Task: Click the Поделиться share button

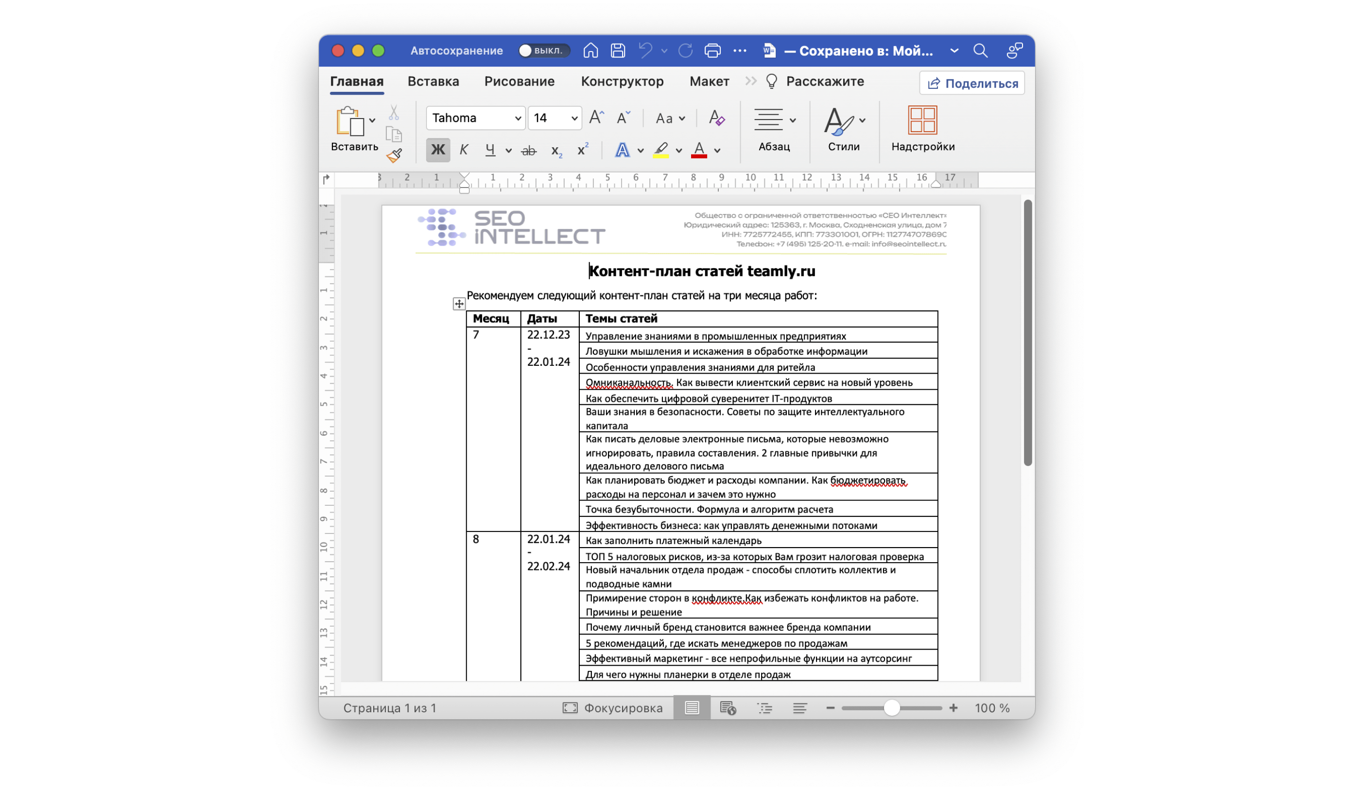Action: point(972,83)
